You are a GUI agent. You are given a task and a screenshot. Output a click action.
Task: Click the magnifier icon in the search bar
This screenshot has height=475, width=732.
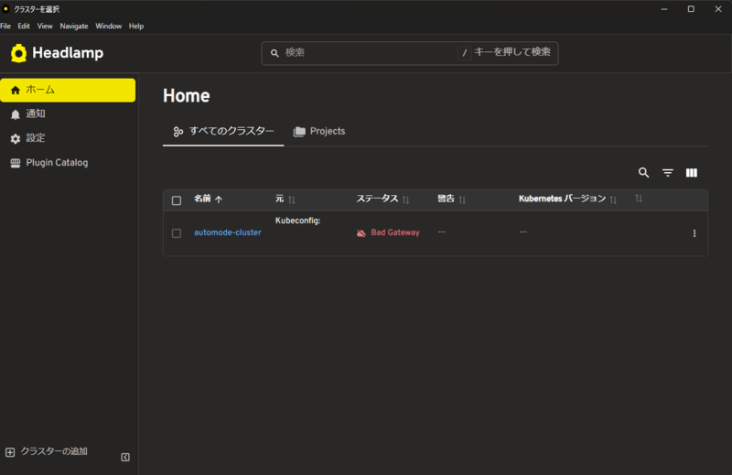(275, 53)
